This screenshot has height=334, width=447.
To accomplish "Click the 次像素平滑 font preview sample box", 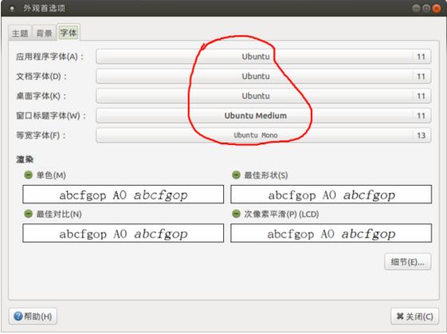I will coord(331,234).
